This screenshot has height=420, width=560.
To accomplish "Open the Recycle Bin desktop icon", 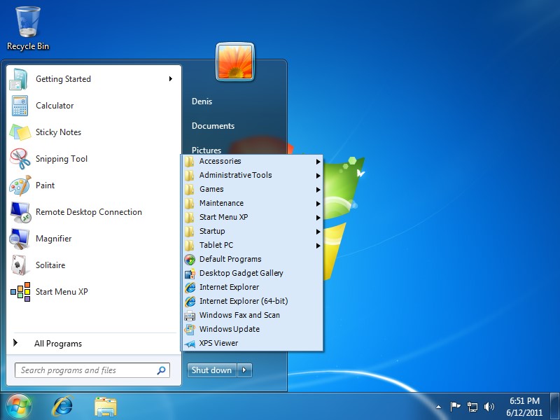I will (x=28, y=29).
